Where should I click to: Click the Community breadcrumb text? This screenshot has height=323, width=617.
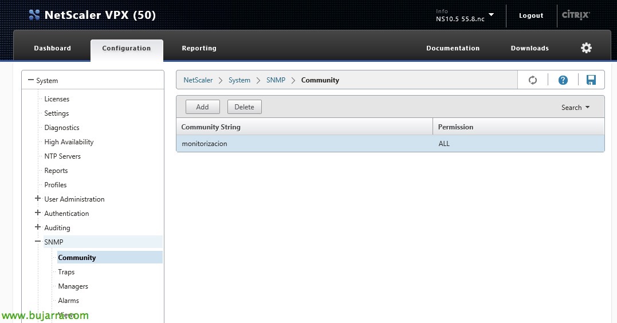tap(320, 80)
